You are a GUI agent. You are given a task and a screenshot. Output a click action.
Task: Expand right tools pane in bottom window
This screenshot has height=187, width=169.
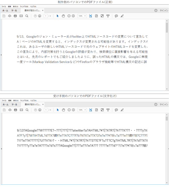tap(168, 149)
